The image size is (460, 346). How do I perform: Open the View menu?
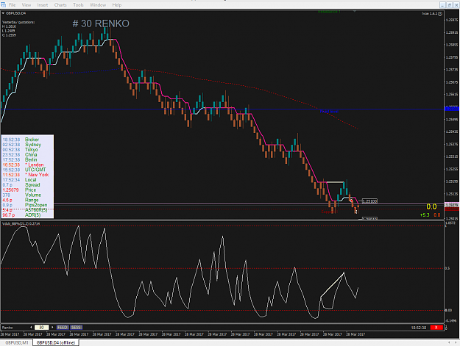(26, 5)
